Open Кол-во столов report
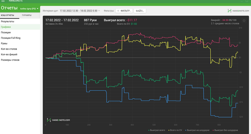 pyautogui.click(x=20, y=49)
